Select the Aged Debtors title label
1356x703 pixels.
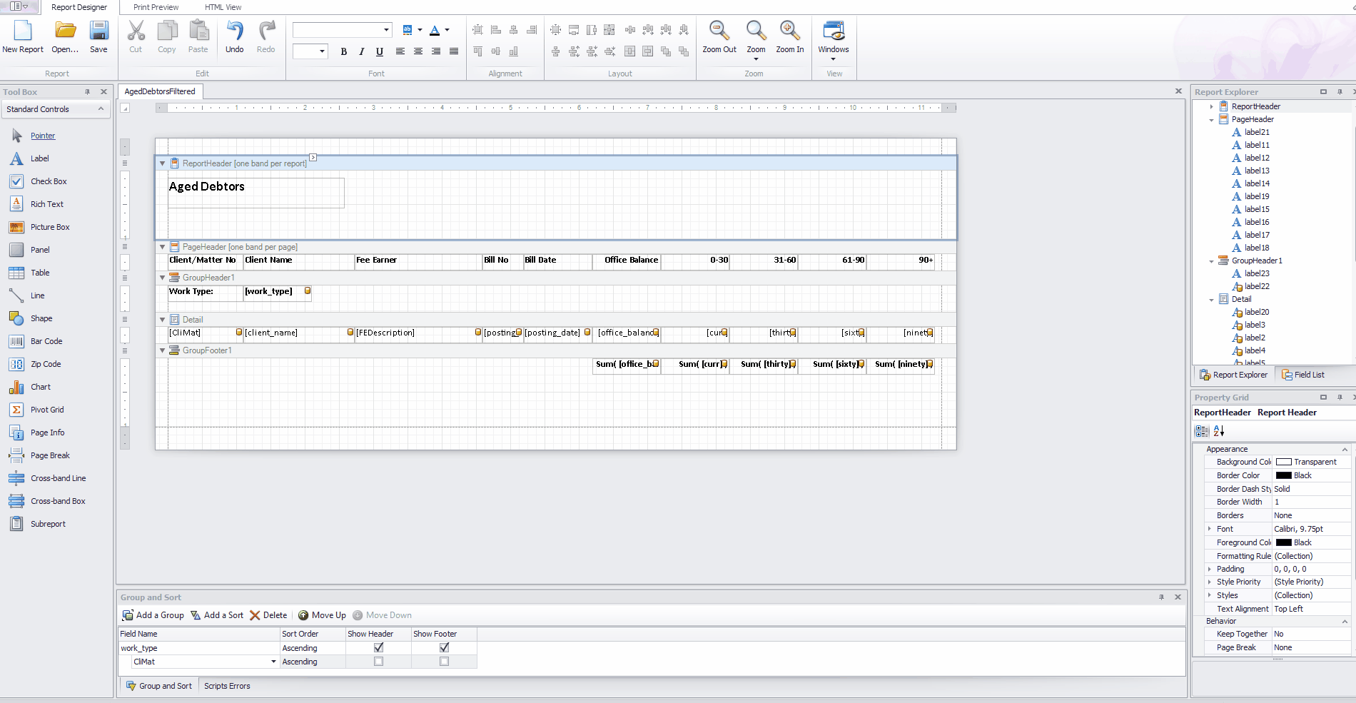coord(256,193)
